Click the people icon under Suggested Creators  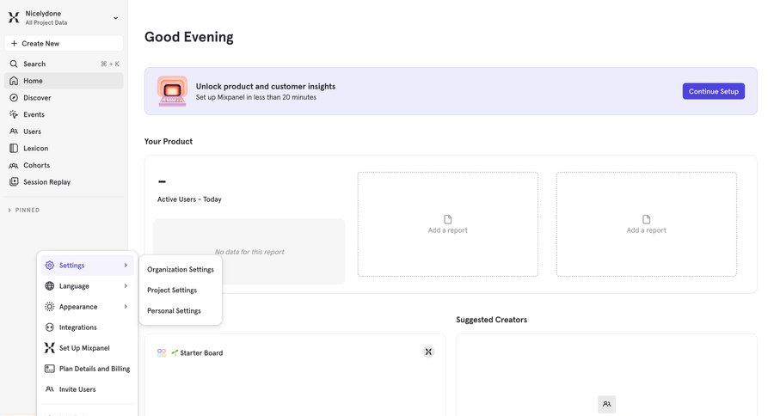(606, 404)
